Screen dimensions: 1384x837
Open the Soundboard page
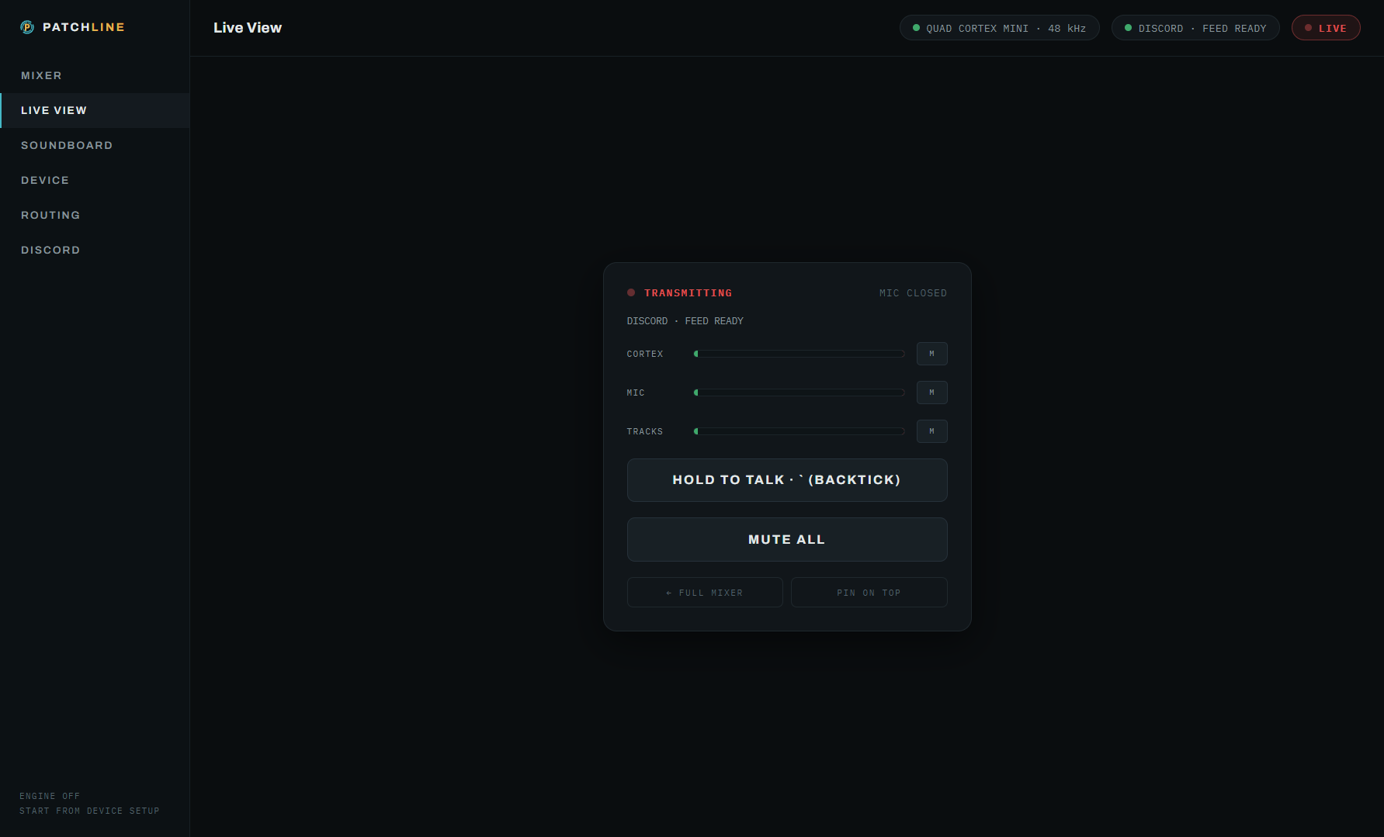pyautogui.click(x=95, y=145)
